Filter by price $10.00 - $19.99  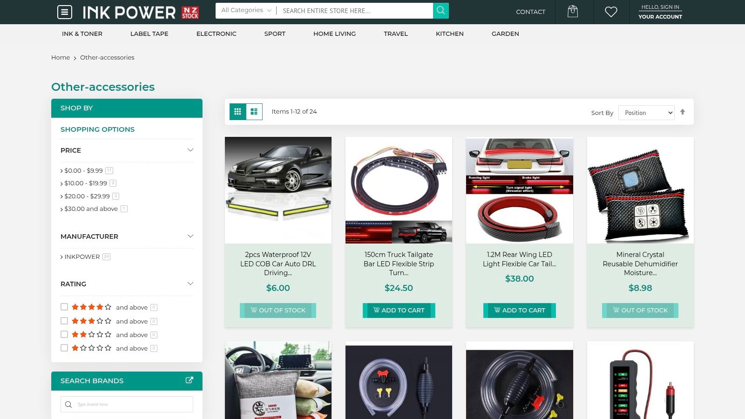coord(86,183)
